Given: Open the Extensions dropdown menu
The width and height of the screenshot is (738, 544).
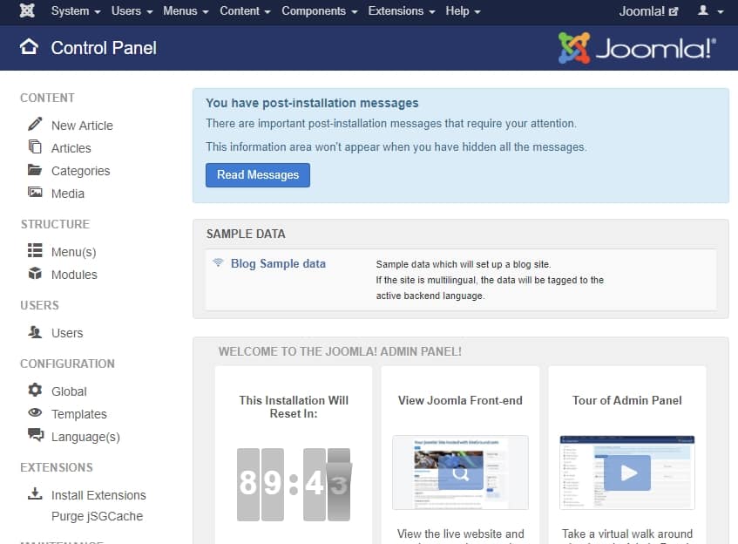Looking at the screenshot, I should click(x=402, y=10).
